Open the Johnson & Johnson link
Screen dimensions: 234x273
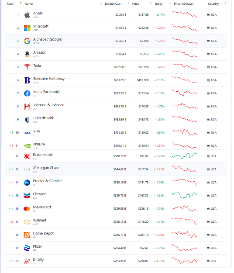point(49,105)
